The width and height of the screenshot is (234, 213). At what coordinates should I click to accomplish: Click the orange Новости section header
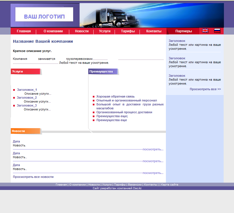[x=26, y=131]
